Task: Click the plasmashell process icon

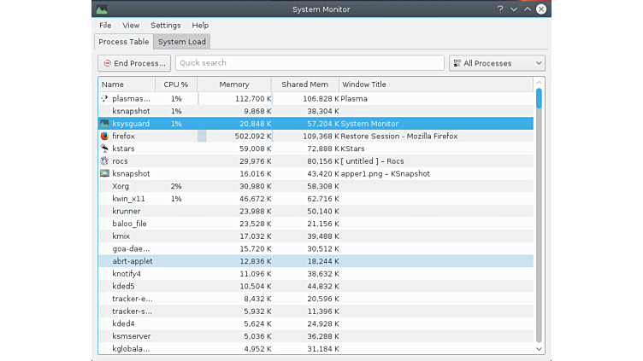Action: (x=104, y=99)
